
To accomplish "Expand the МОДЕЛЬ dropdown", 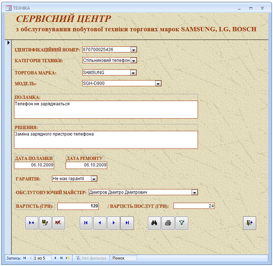I will click(158, 83).
